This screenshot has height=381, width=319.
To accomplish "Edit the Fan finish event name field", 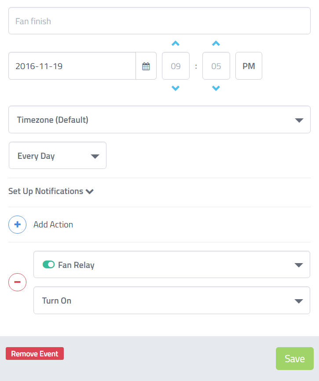I will (159, 21).
